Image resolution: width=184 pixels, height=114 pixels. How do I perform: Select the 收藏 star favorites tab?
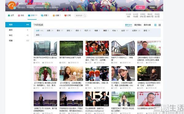tap(56, 16)
